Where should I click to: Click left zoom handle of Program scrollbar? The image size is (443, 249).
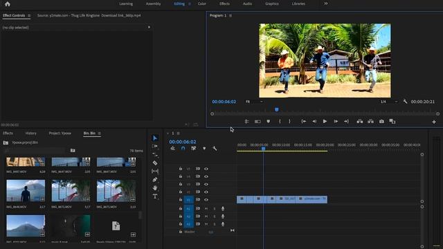[x=213, y=113]
